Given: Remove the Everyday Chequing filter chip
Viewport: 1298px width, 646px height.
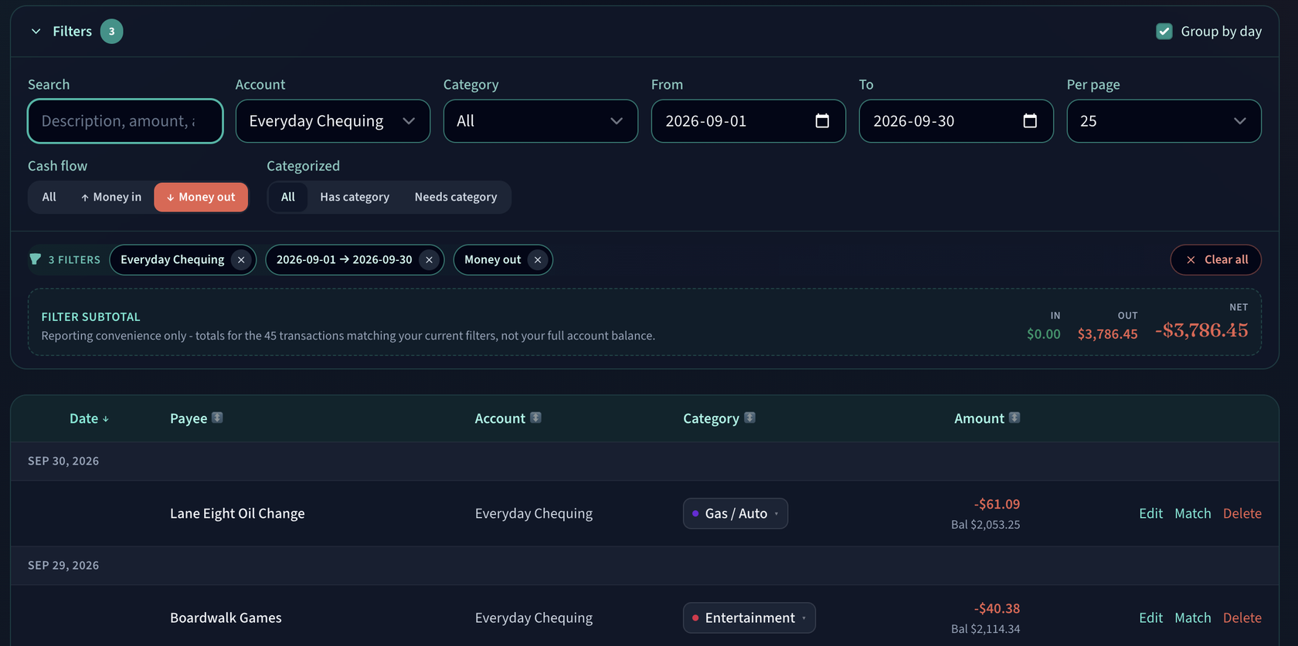Looking at the screenshot, I should 241,260.
